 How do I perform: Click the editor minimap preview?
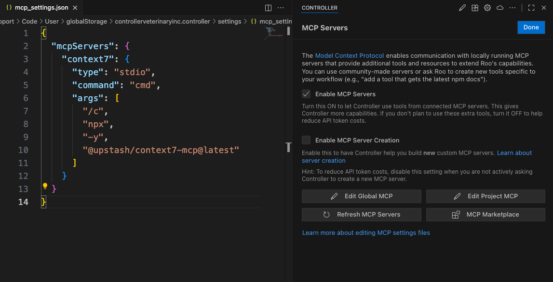274,32
